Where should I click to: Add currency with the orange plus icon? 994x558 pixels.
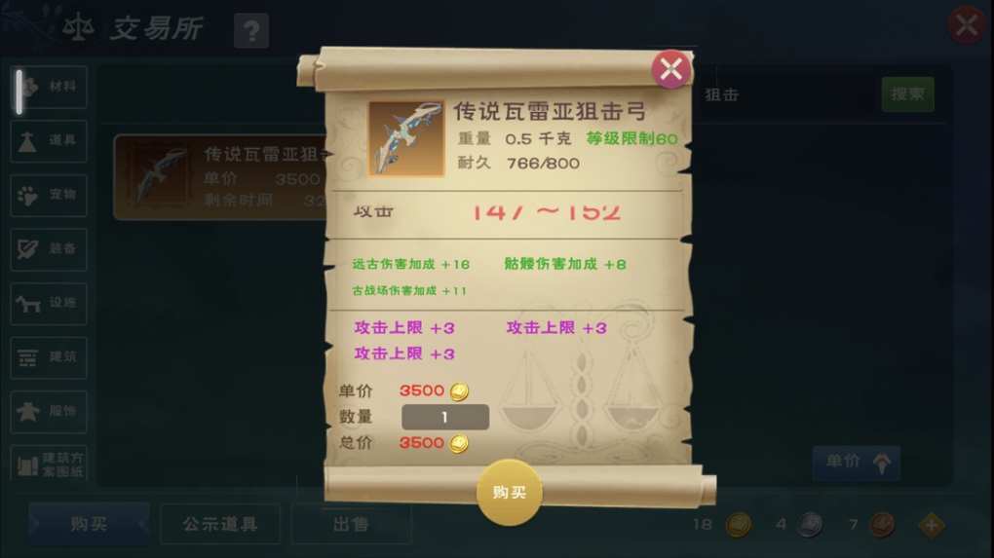(x=932, y=525)
